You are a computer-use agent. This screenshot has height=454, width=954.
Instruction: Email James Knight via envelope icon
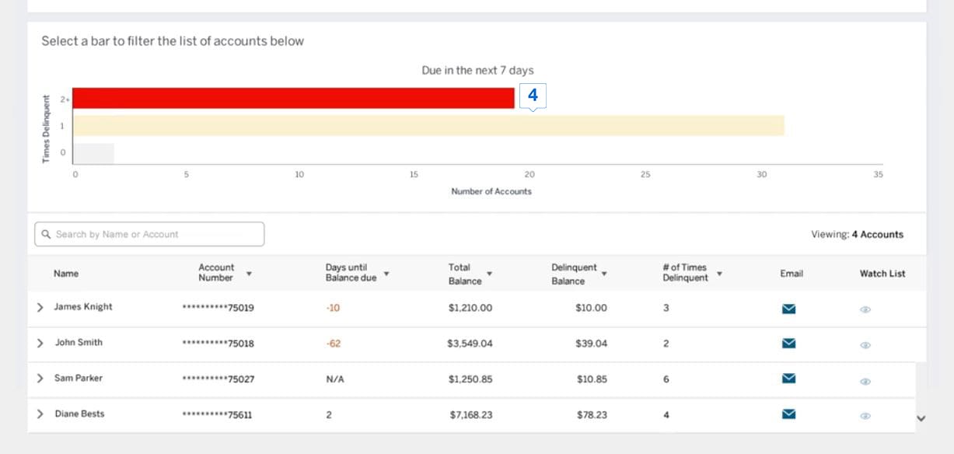tap(788, 309)
